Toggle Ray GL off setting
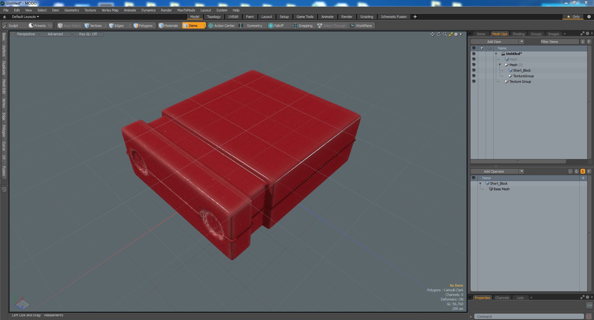The image size is (594, 320). (x=88, y=34)
